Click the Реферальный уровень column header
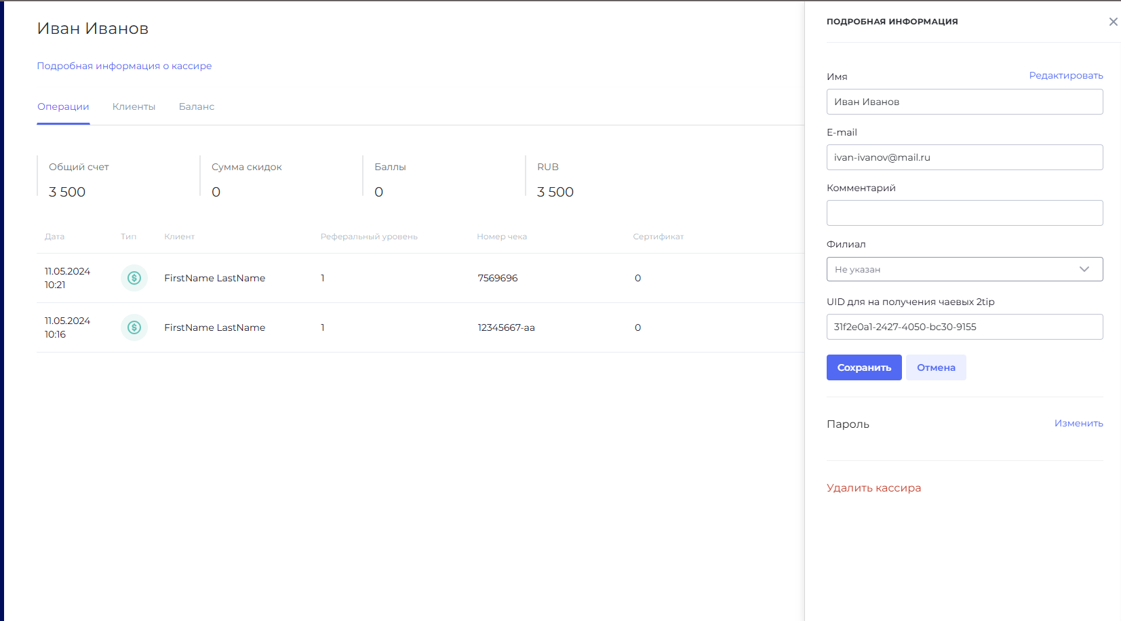This screenshot has height=621, width=1121. coord(369,237)
